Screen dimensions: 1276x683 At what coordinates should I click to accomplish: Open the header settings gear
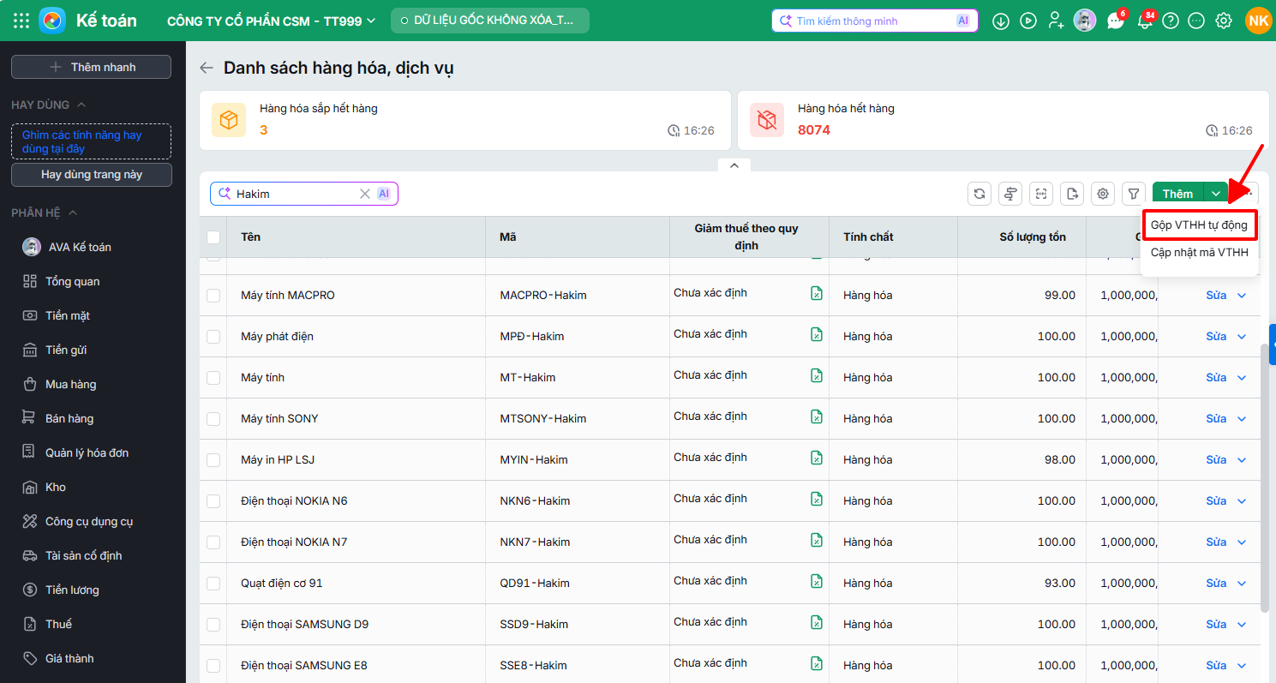click(1224, 21)
